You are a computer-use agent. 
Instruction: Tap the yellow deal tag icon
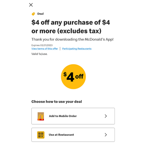click(33, 14)
